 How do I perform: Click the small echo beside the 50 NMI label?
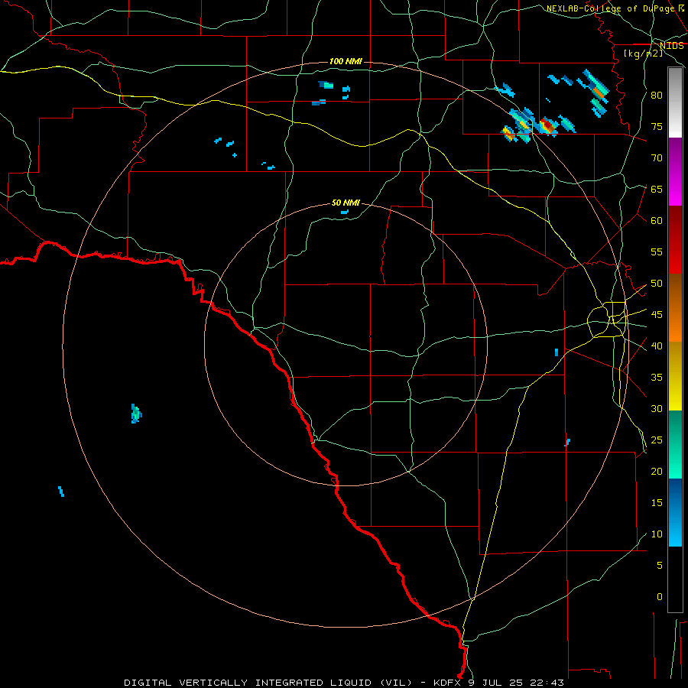pyautogui.click(x=345, y=212)
